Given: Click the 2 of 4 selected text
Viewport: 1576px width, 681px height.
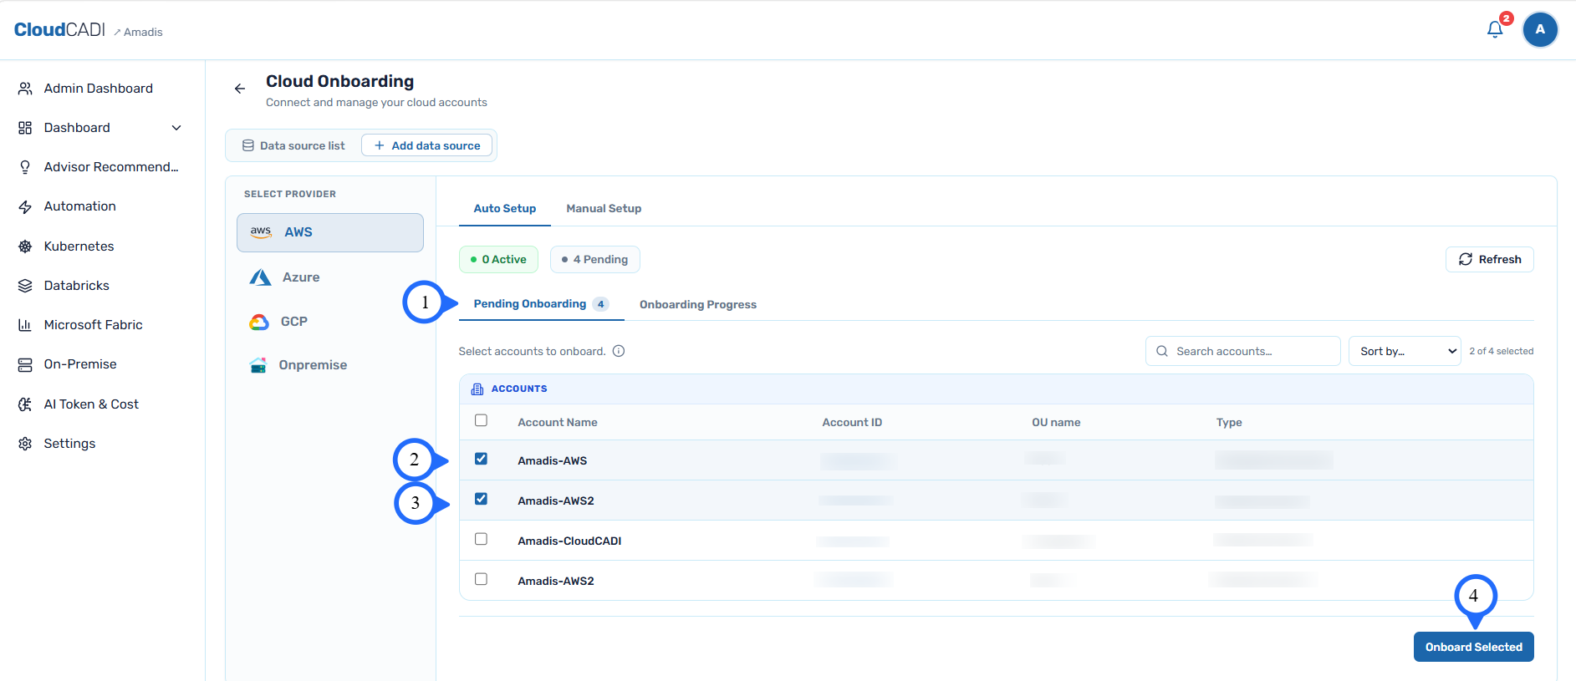Looking at the screenshot, I should (1502, 351).
